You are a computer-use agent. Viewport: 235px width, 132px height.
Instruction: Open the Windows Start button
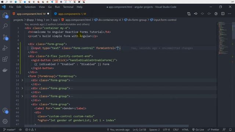click(2, 2)
